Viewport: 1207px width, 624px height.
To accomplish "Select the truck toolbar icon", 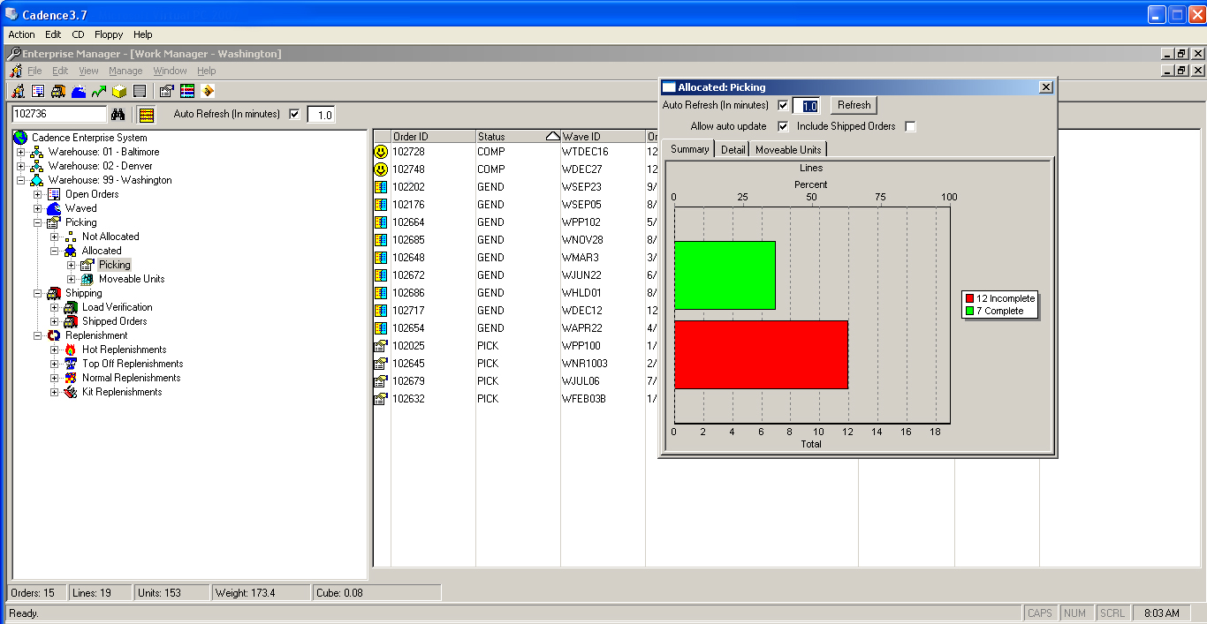I will tap(57, 90).
